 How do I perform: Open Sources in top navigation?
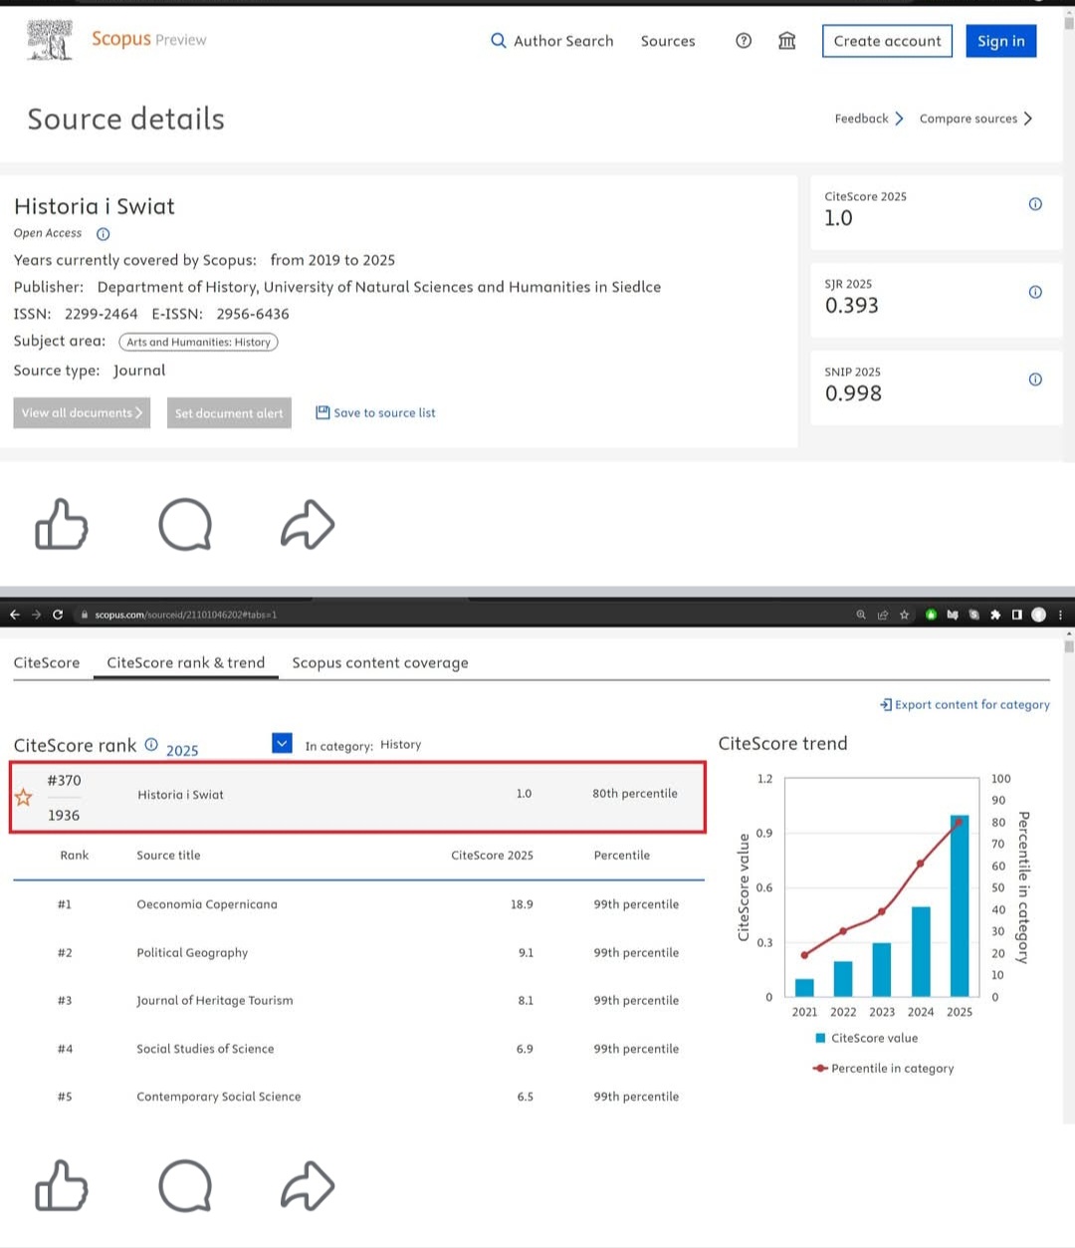tap(668, 41)
